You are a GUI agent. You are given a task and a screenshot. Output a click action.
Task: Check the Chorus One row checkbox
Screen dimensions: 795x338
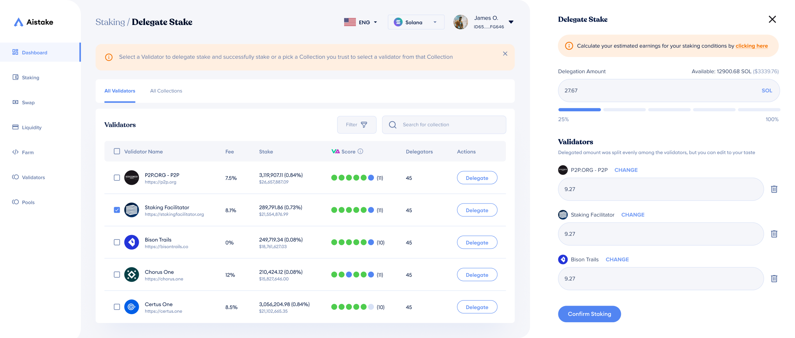point(117,275)
